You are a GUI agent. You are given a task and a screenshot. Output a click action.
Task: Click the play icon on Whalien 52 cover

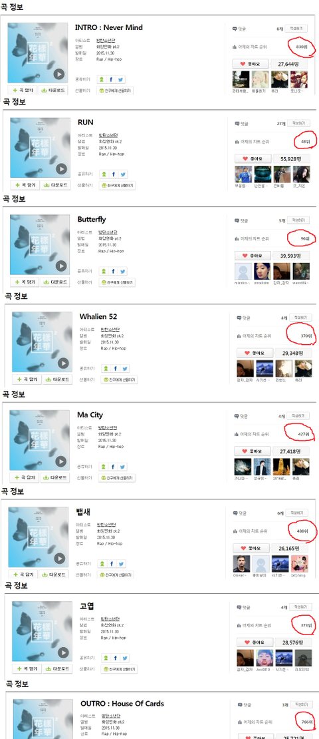pos(63,364)
